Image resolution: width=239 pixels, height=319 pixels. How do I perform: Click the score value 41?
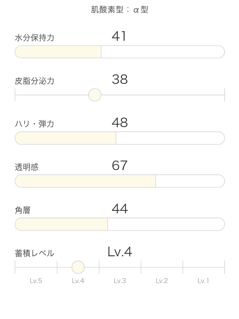119,35
